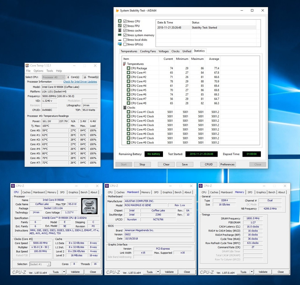300x285 pixels.
Task: Open Caches tab in CPU-Z CPU window
Action: click(x=26, y=192)
